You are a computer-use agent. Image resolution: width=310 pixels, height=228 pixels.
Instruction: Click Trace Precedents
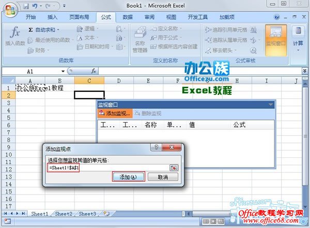click(x=226, y=30)
